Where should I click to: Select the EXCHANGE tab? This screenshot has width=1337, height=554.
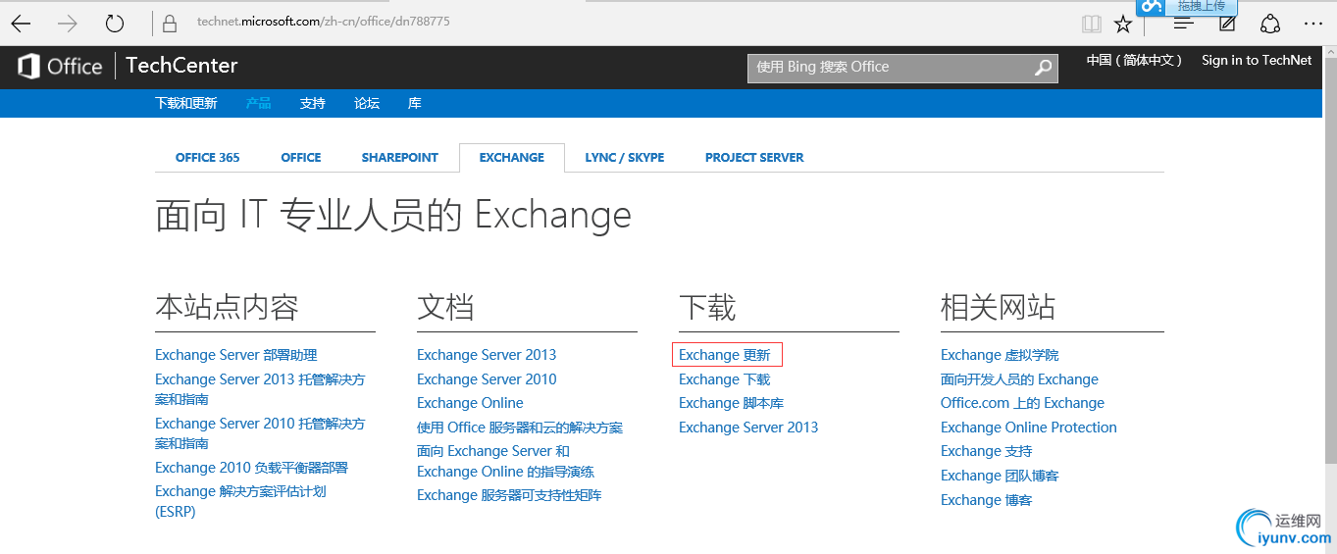coord(512,157)
